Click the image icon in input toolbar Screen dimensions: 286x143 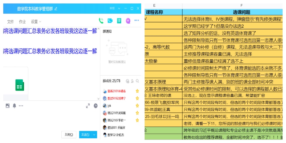click(8, 106)
